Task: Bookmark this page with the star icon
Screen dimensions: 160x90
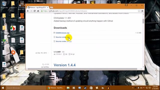Action: click(139, 11)
